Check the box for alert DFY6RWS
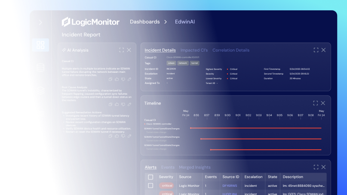The width and height of the screenshot is (347, 195). pos(150,186)
